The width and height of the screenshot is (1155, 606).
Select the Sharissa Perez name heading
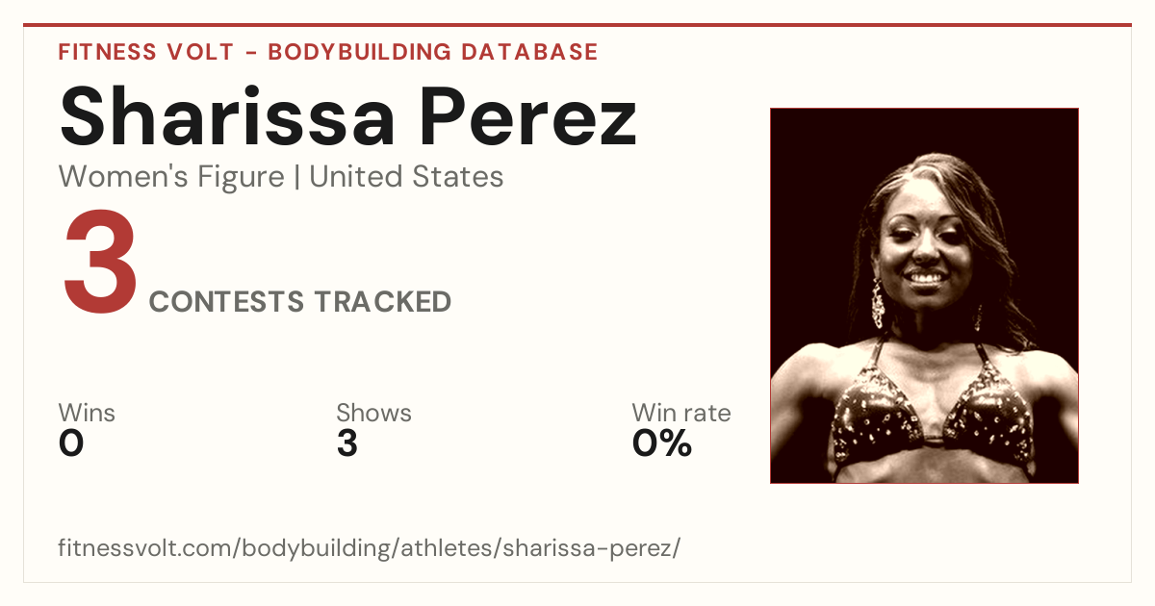pyautogui.click(x=347, y=117)
